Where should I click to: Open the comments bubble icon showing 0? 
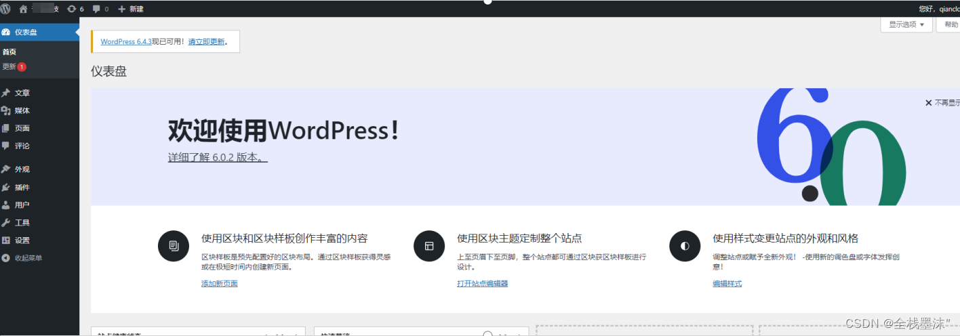96,9
